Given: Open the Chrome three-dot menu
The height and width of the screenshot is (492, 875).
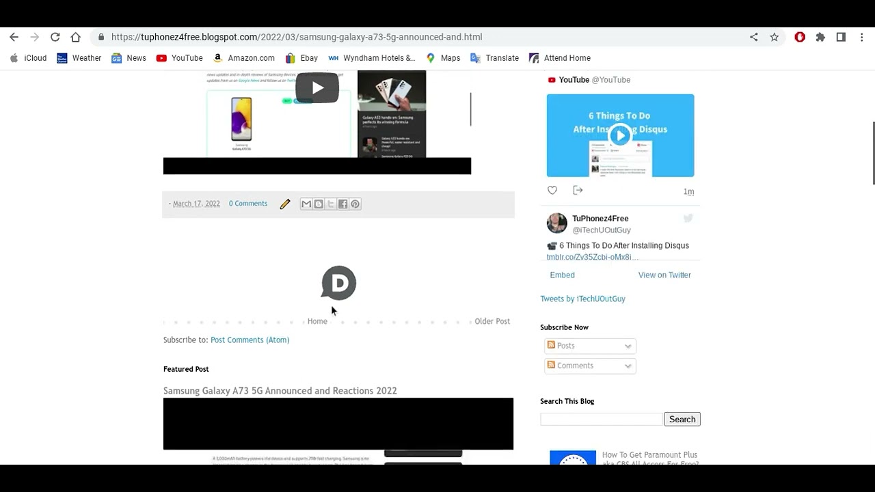Looking at the screenshot, I should click(x=863, y=37).
